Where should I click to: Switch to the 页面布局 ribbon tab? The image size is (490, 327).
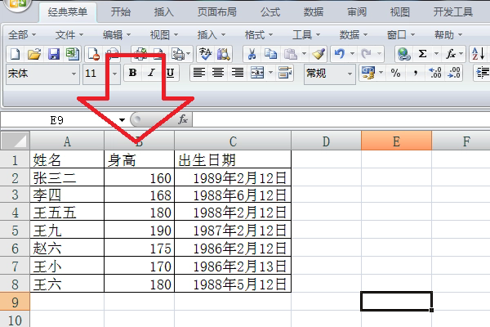[217, 12]
